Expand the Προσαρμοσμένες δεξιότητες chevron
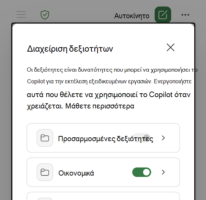This screenshot has width=206, height=200. click(x=163, y=138)
